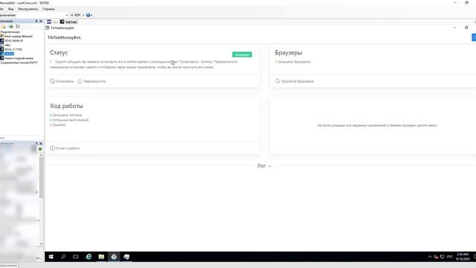
Task: Stop the script with the Остановить button
Action: (x=62, y=81)
